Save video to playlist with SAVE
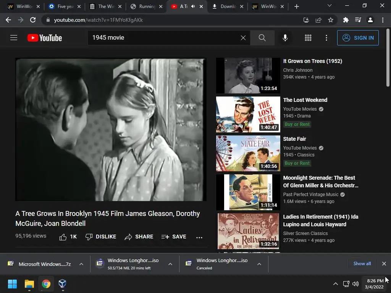391x293 pixels. coord(174,237)
